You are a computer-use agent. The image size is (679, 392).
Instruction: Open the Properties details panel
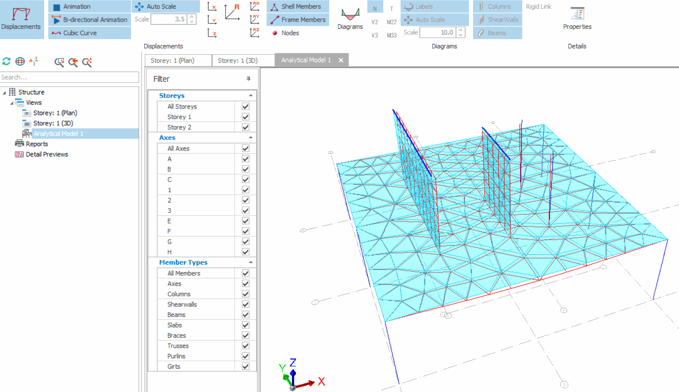(x=577, y=19)
